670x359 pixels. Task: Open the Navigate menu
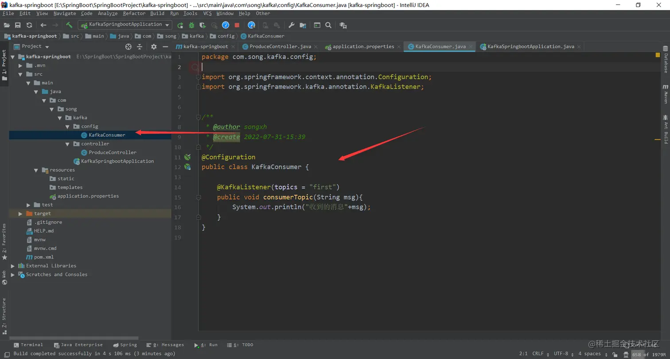pos(65,14)
